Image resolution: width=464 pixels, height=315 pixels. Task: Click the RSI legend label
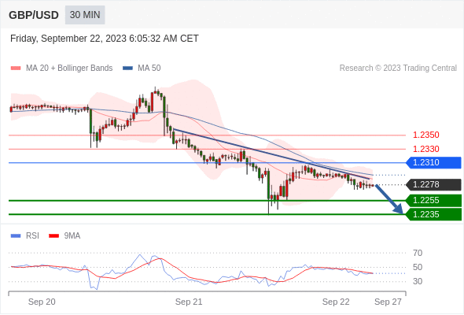tap(32, 236)
